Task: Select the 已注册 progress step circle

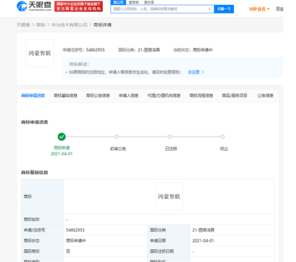Action: pyautogui.click(x=170, y=136)
